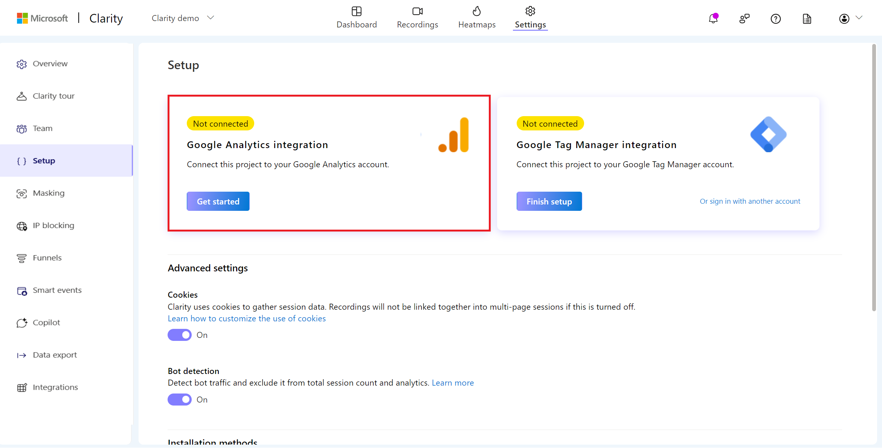Click the Settings gear icon in top navigation
Image resolution: width=882 pixels, height=448 pixels.
[x=529, y=11]
